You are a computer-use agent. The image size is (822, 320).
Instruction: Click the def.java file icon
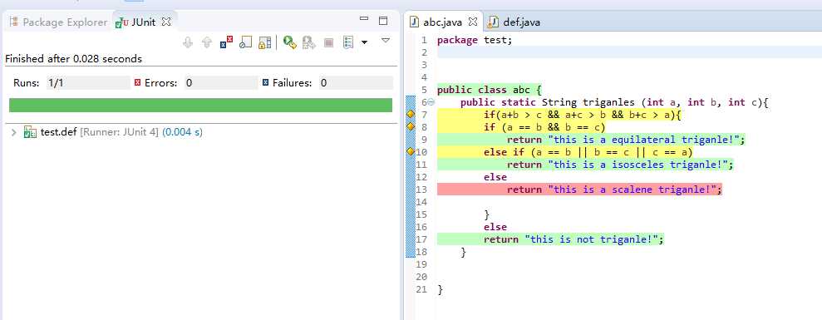493,22
